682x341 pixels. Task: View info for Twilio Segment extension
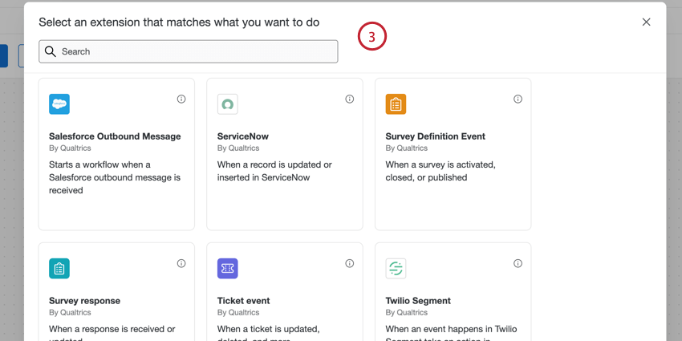coord(518,263)
